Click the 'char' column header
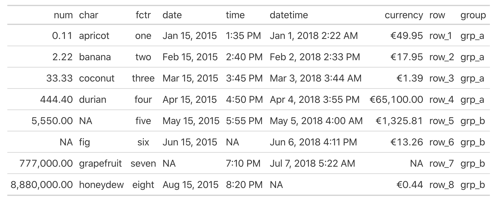Viewport: 496px width, 205px height. [89, 15]
